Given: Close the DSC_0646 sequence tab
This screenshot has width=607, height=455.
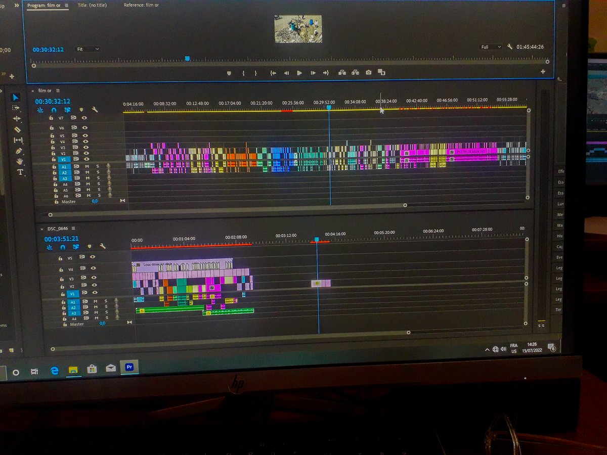Looking at the screenshot, I should coord(43,229).
